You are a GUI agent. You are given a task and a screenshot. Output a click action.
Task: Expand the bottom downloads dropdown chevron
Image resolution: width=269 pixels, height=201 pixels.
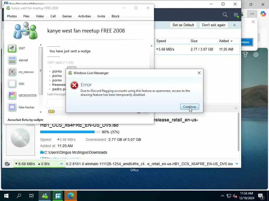(237, 164)
